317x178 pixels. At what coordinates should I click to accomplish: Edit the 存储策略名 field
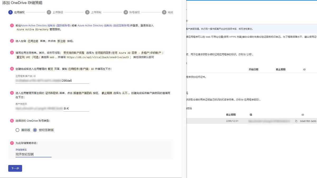[34, 154]
